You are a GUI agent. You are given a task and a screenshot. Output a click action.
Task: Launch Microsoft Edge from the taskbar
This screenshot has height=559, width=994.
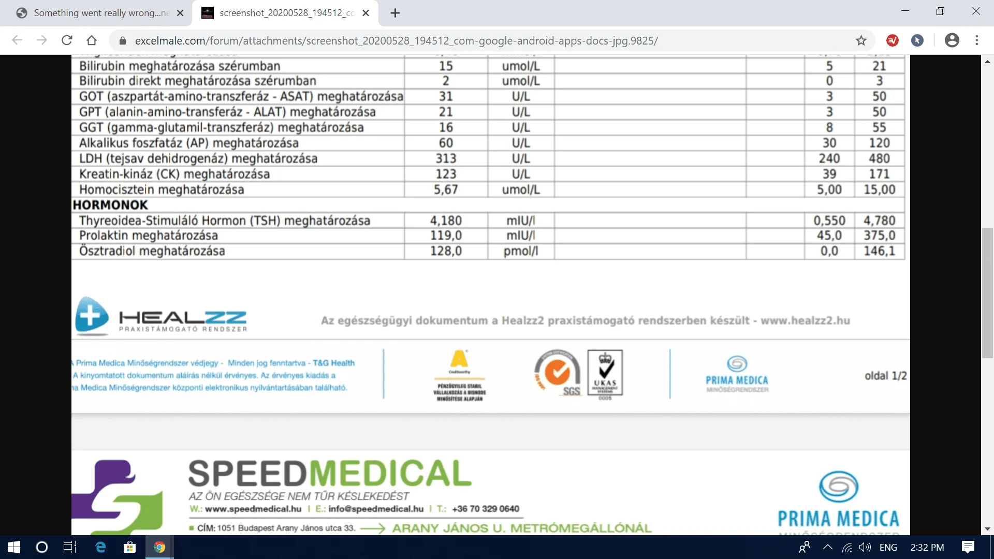click(100, 547)
